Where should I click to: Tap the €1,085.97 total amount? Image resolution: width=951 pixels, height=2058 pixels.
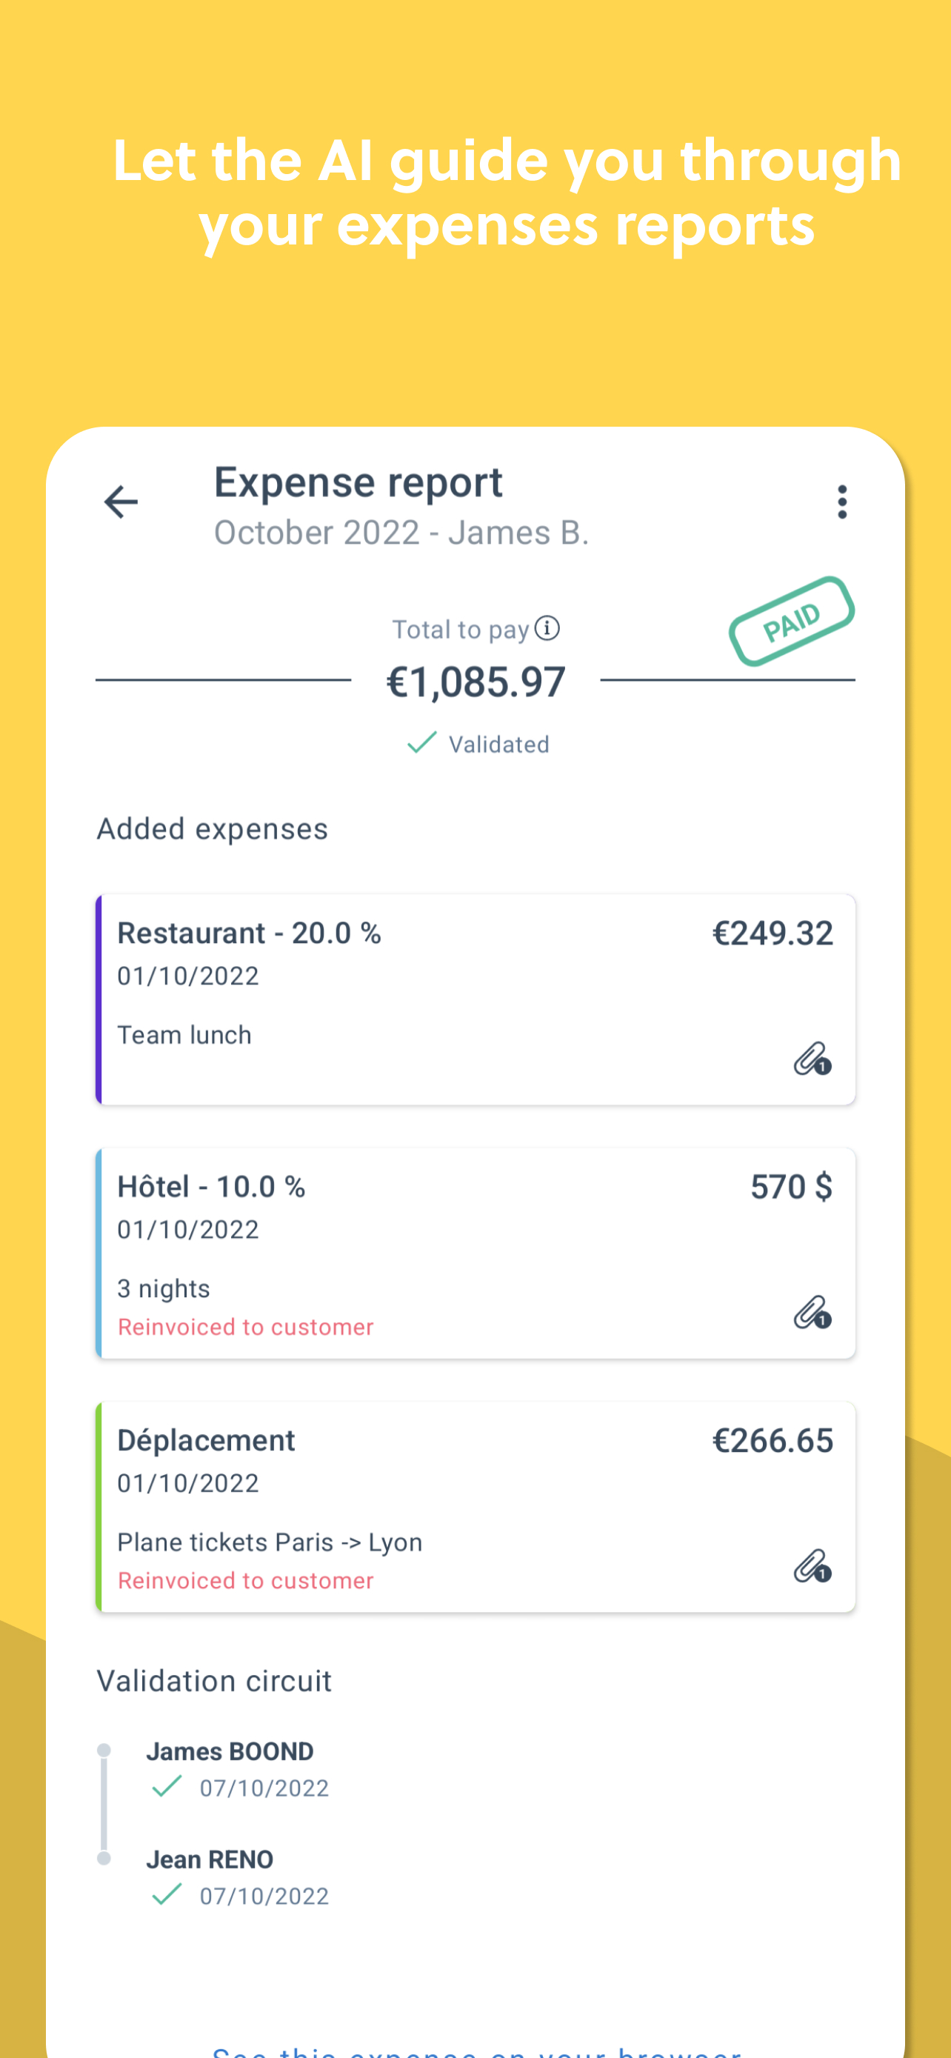[476, 682]
